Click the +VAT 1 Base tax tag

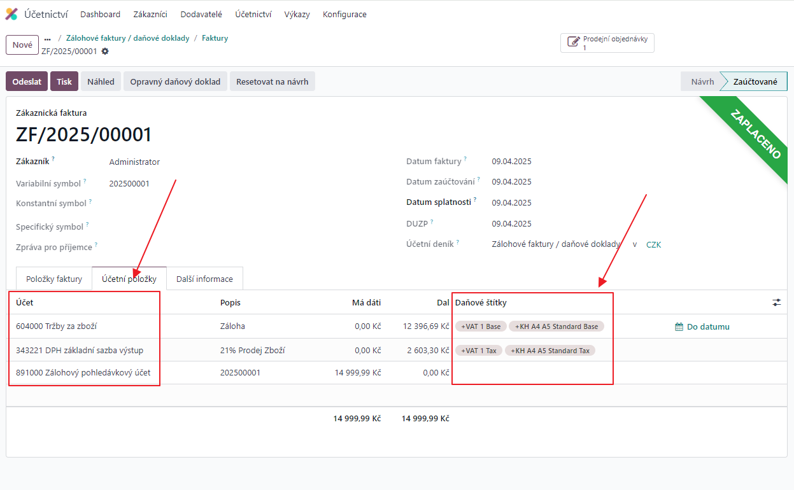[x=481, y=326]
